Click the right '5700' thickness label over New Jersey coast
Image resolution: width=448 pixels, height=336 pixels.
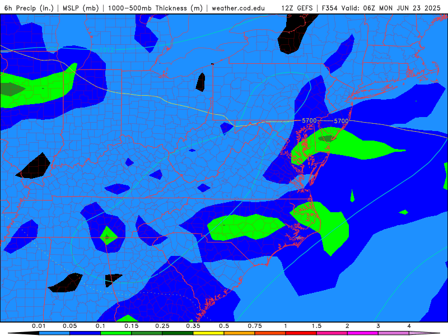(342, 121)
